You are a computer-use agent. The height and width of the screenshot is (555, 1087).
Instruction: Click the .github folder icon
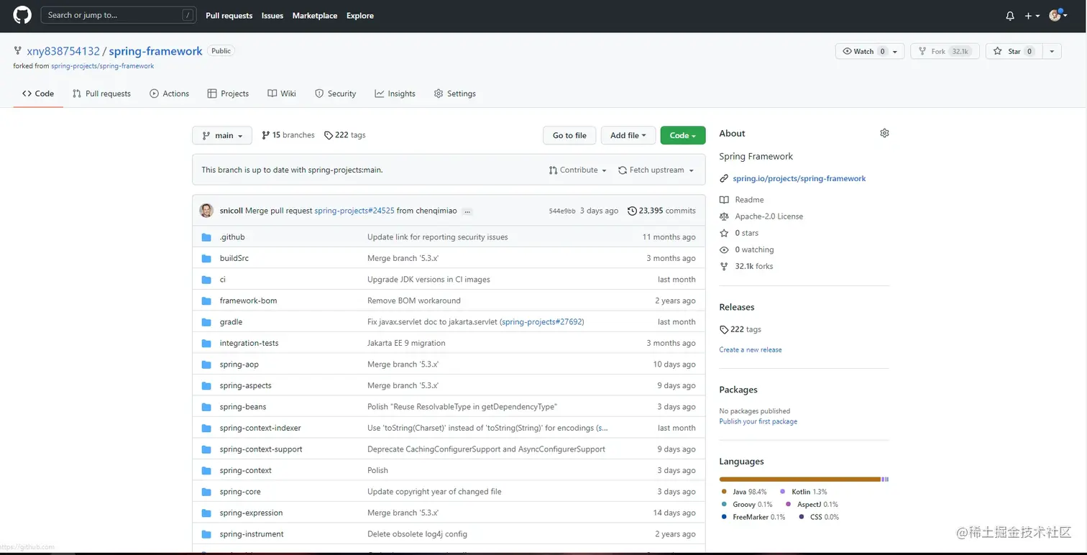pos(206,237)
